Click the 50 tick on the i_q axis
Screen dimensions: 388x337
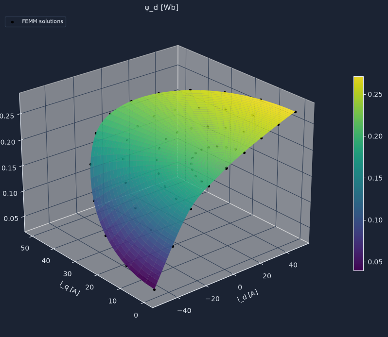tap(25, 248)
